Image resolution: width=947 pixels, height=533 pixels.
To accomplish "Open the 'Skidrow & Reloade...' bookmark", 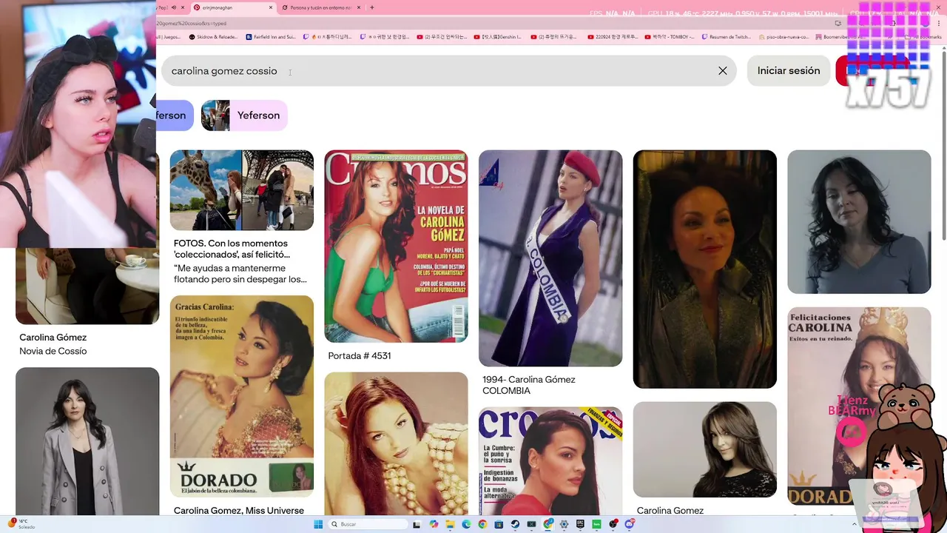I will coord(213,37).
